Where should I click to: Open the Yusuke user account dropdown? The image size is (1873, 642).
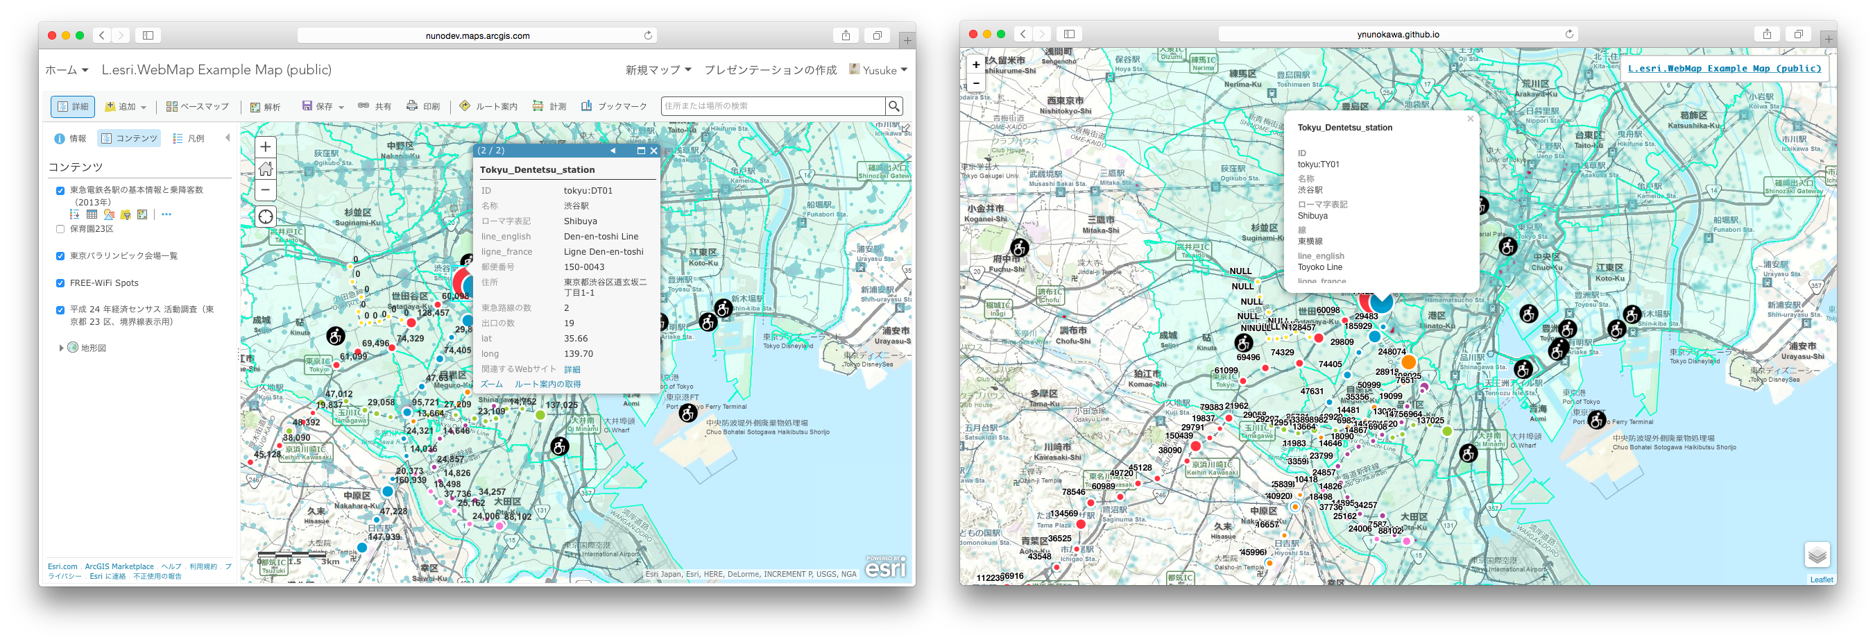(879, 70)
